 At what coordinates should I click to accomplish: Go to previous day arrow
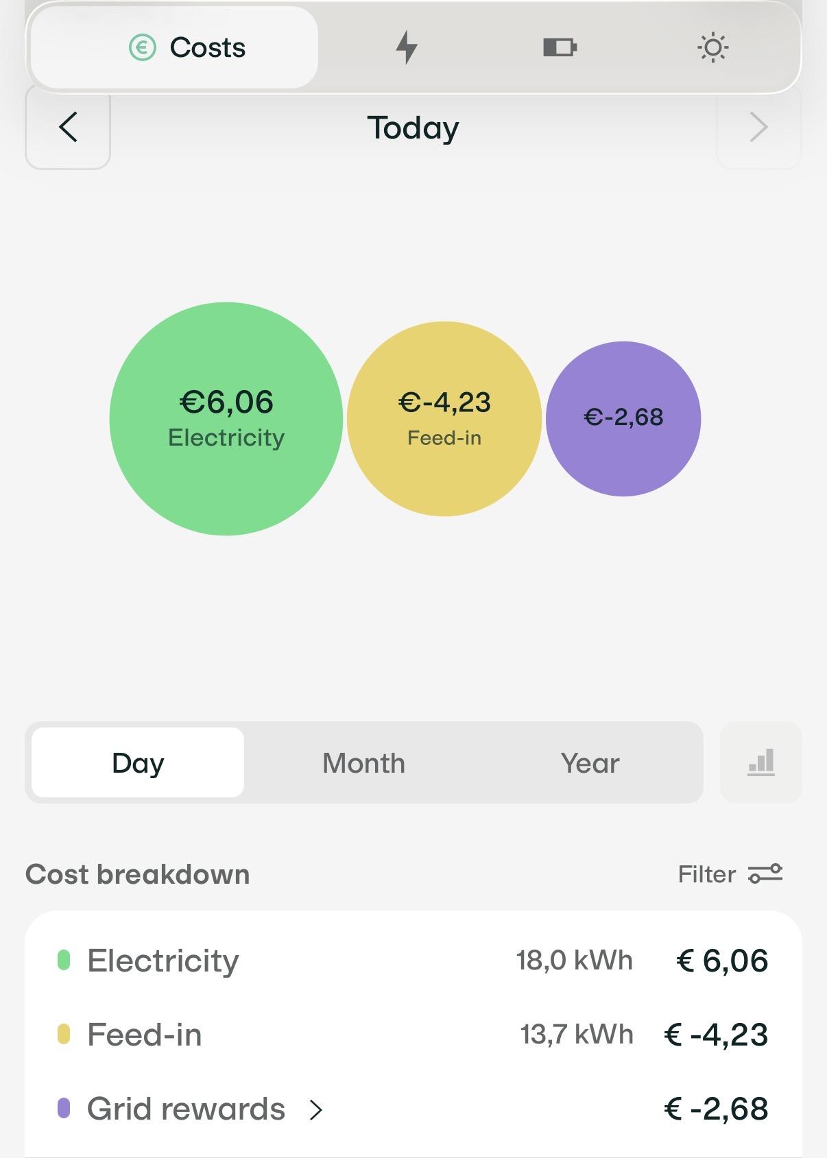tap(68, 127)
